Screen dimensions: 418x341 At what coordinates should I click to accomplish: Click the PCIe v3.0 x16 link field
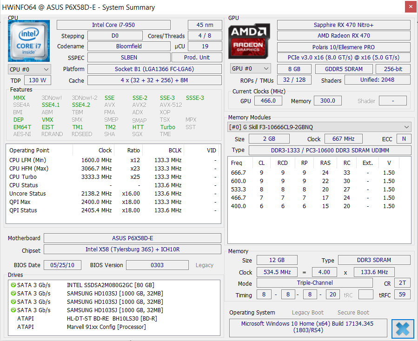coord(344,58)
